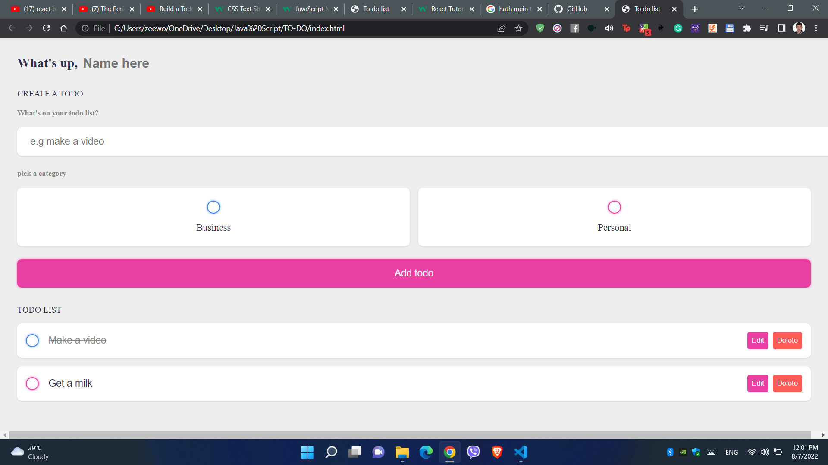Open Chrome three-dot menu
The image size is (828, 465).
[816, 28]
